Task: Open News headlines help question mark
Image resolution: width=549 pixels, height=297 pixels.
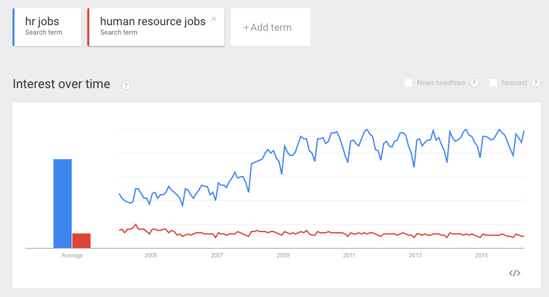Action: click(474, 82)
